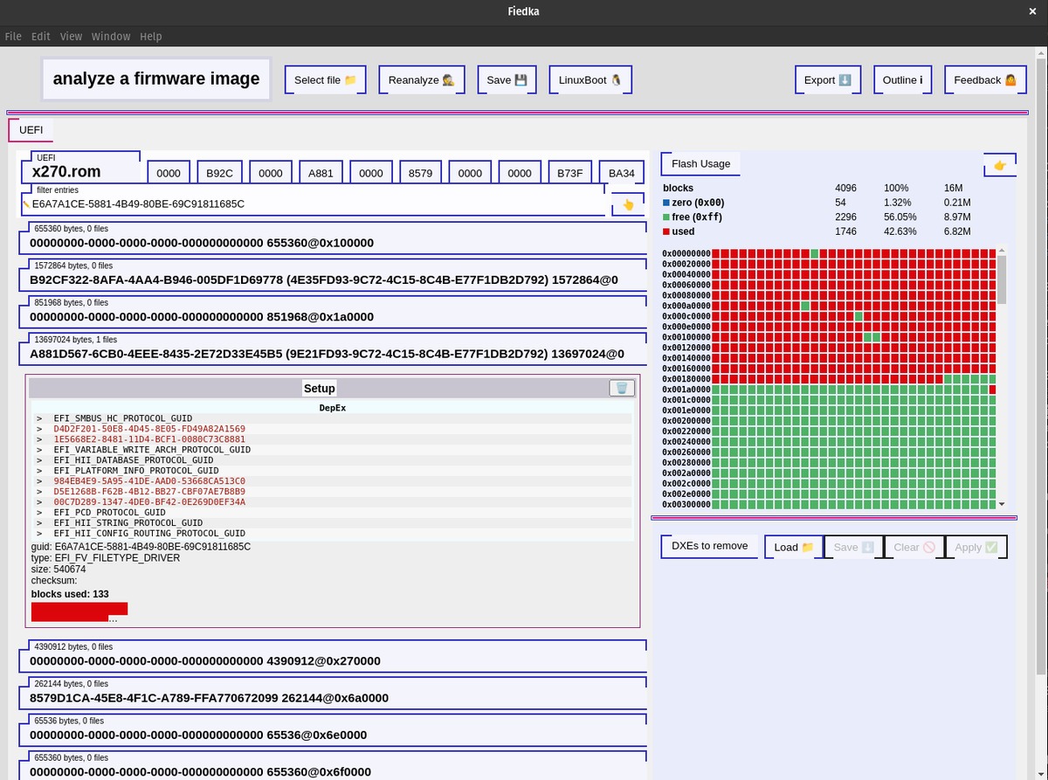Click flash map row 0x00000000 address

pos(686,253)
